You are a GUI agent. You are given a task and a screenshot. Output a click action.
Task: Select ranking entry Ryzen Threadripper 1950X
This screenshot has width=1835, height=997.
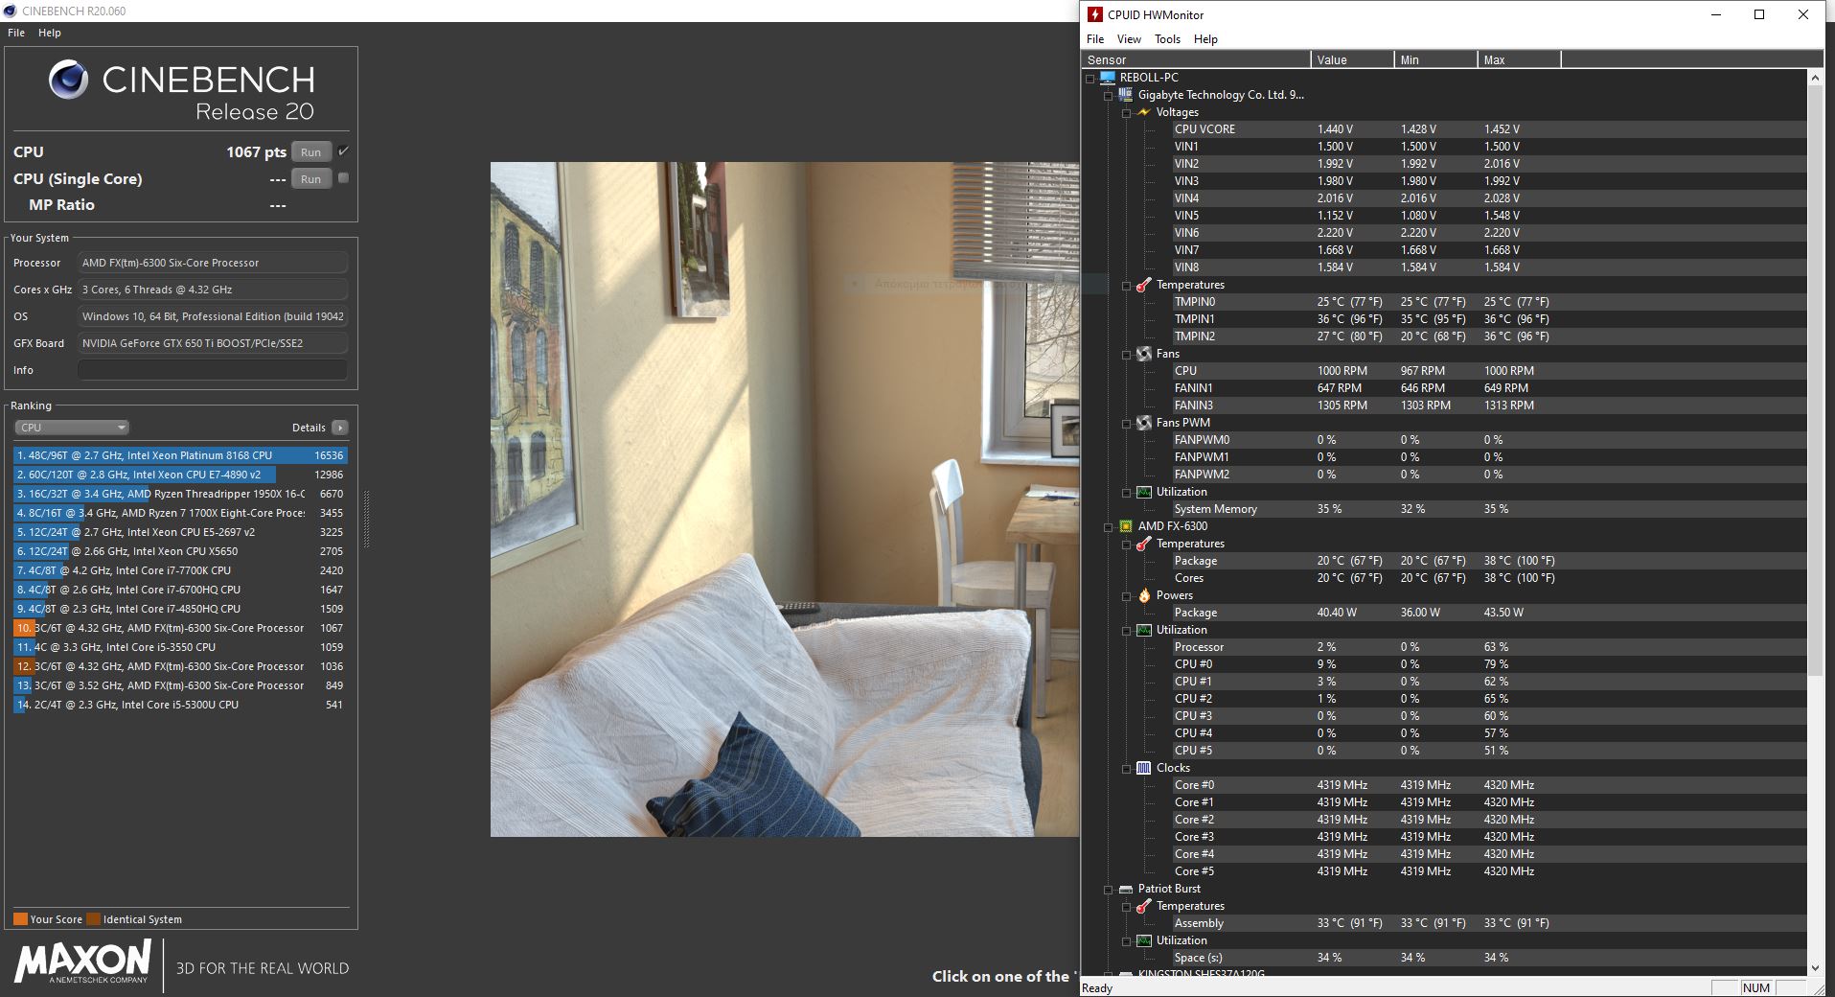tap(180, 494)
